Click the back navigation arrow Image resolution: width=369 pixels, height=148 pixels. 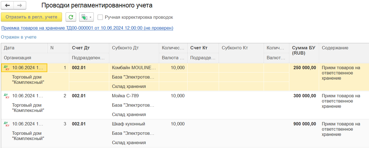coord(7,6)
